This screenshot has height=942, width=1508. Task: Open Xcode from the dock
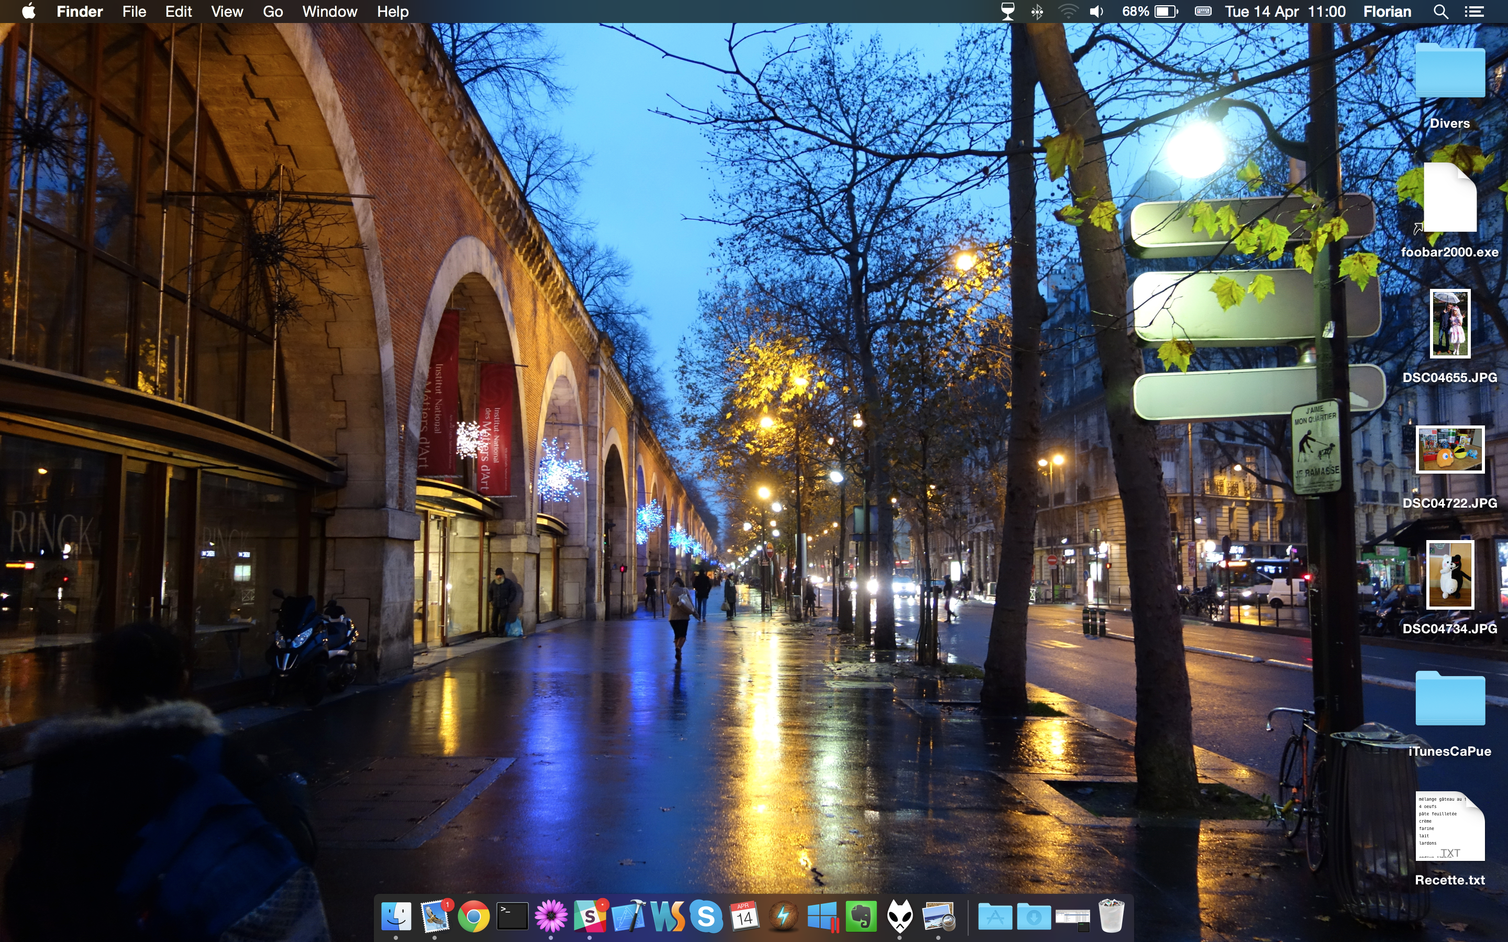click(x=628, y=917)
